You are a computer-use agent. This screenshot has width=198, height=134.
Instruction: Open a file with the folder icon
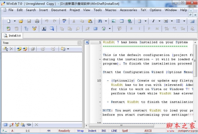click(21, 21)
